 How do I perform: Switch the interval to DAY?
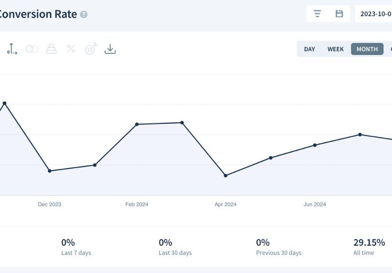click(x=309, y=49)
